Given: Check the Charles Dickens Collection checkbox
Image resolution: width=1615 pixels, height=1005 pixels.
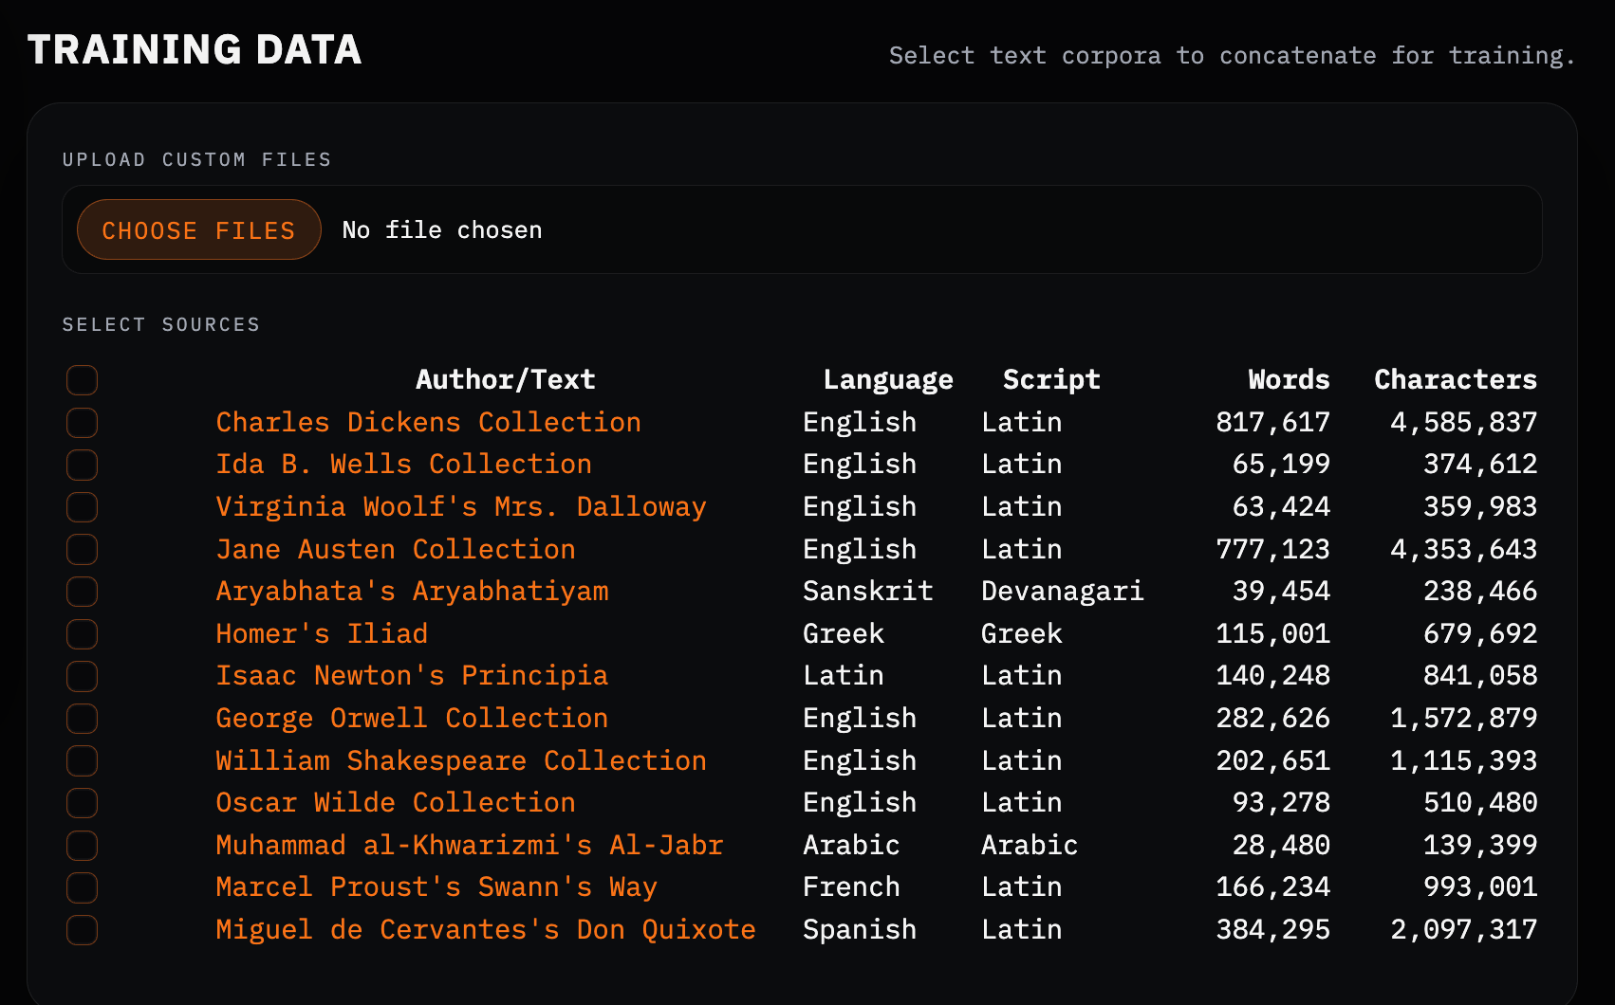Looking at the screenshot, I should (x=83, y=423).
